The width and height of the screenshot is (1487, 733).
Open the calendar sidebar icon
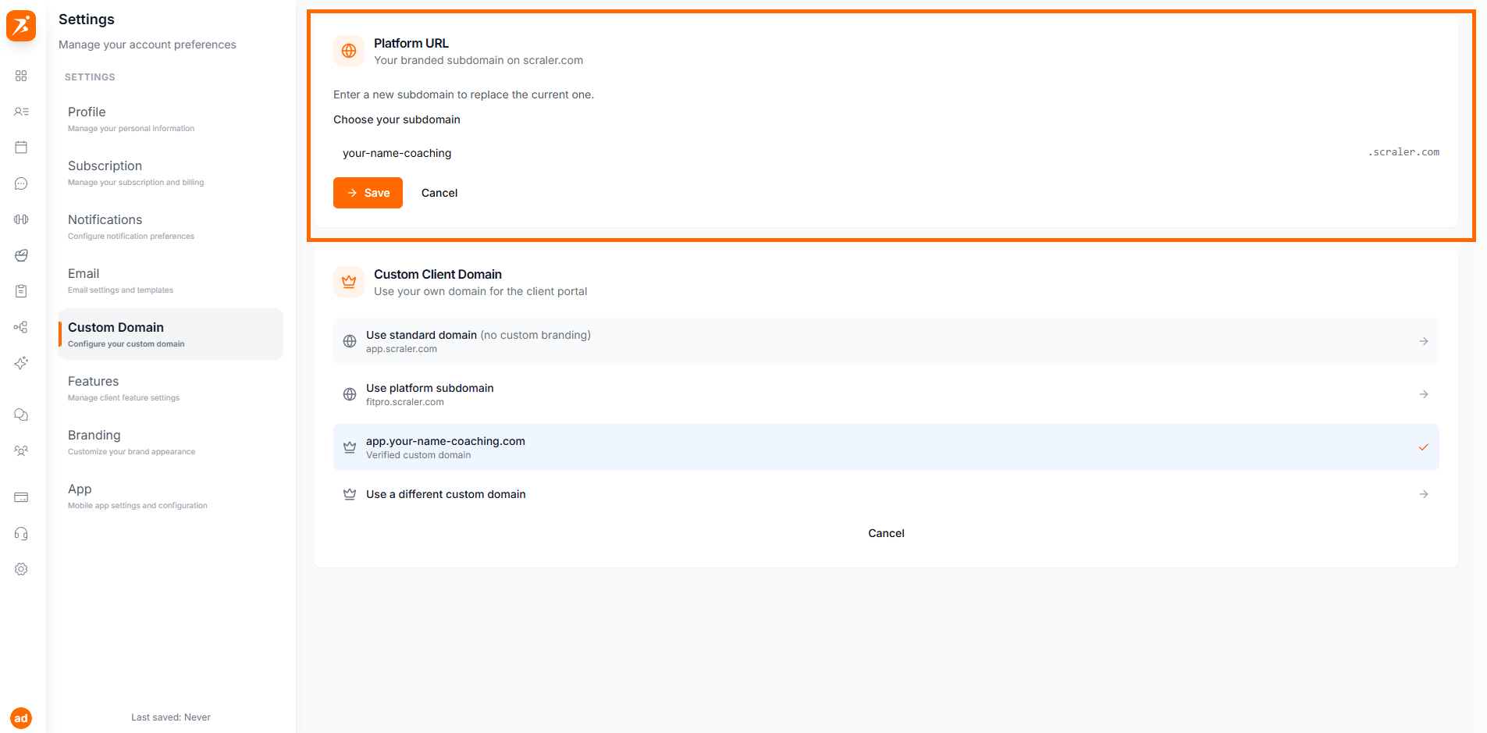click(x=20, y=147)
